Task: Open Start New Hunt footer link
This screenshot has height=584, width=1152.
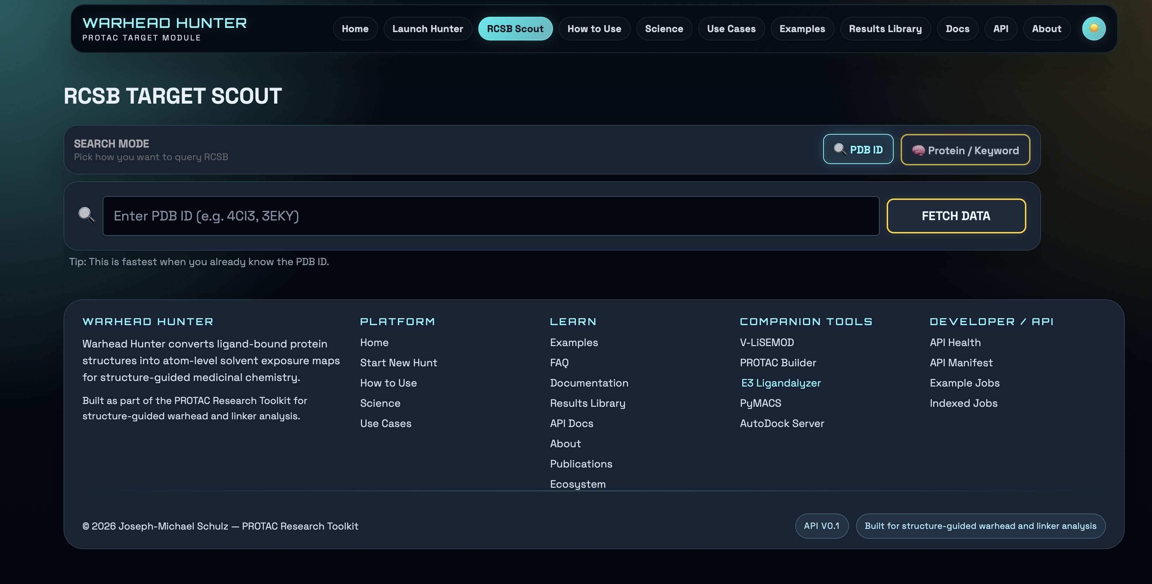Action: pyautogui.click(x=398, y=362)
